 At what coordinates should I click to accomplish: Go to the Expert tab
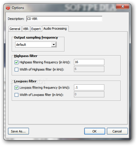[36, 29]
